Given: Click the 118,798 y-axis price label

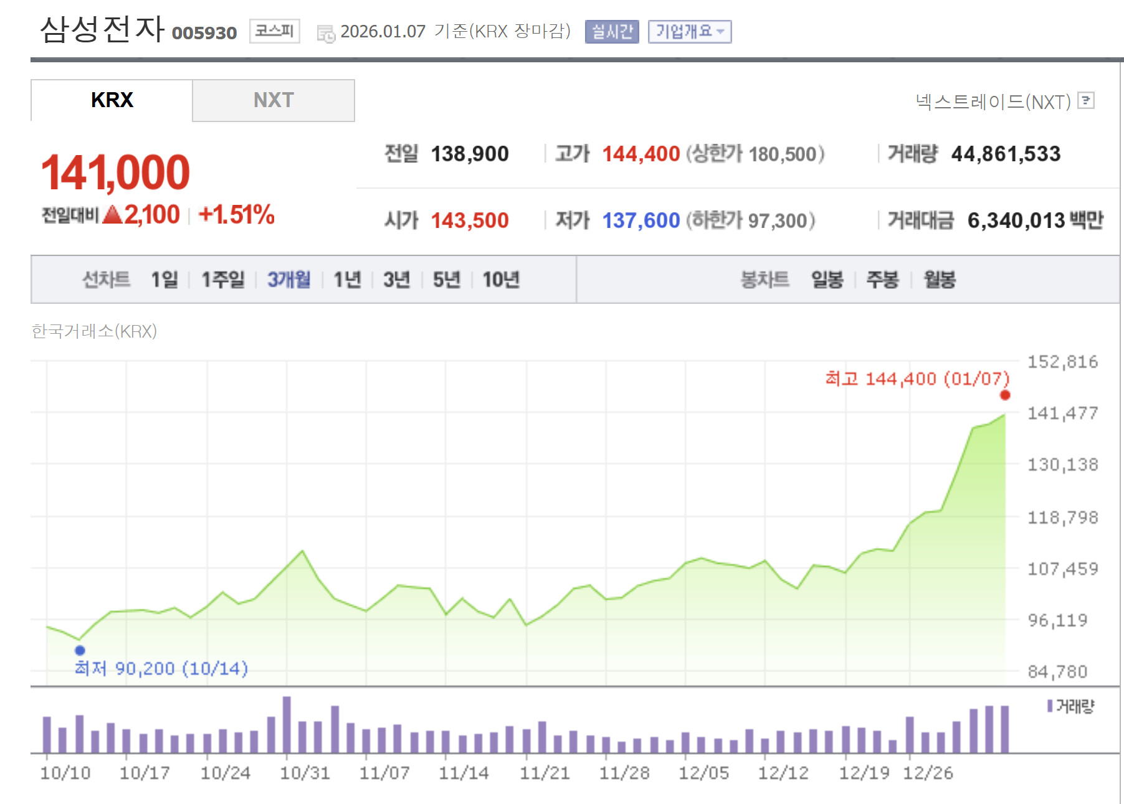Looking at the screenshot, I should click(x=1062, y=518).
